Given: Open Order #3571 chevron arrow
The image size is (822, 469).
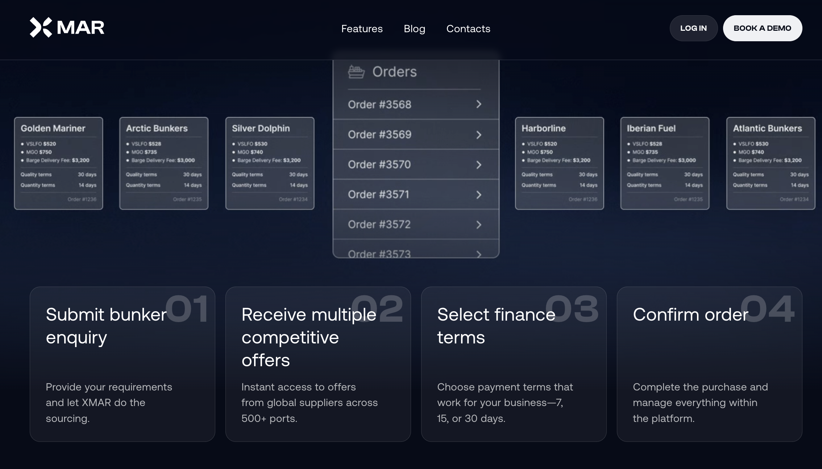Looking at the screenshot, I should pos(479,195).
